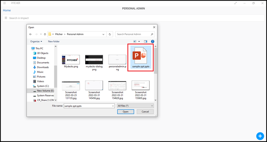Open the Organize dropdown menu
The width and height of the screenshot is (267, 142).
coord(36,41)
